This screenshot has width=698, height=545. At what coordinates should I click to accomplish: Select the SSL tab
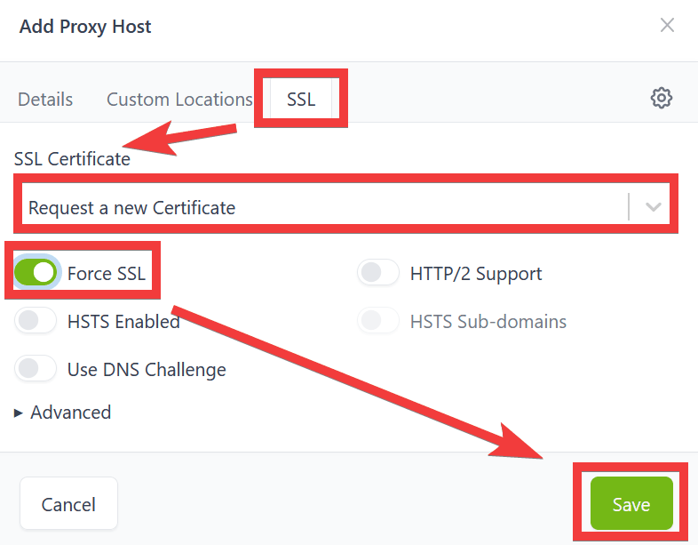(301, 100)
